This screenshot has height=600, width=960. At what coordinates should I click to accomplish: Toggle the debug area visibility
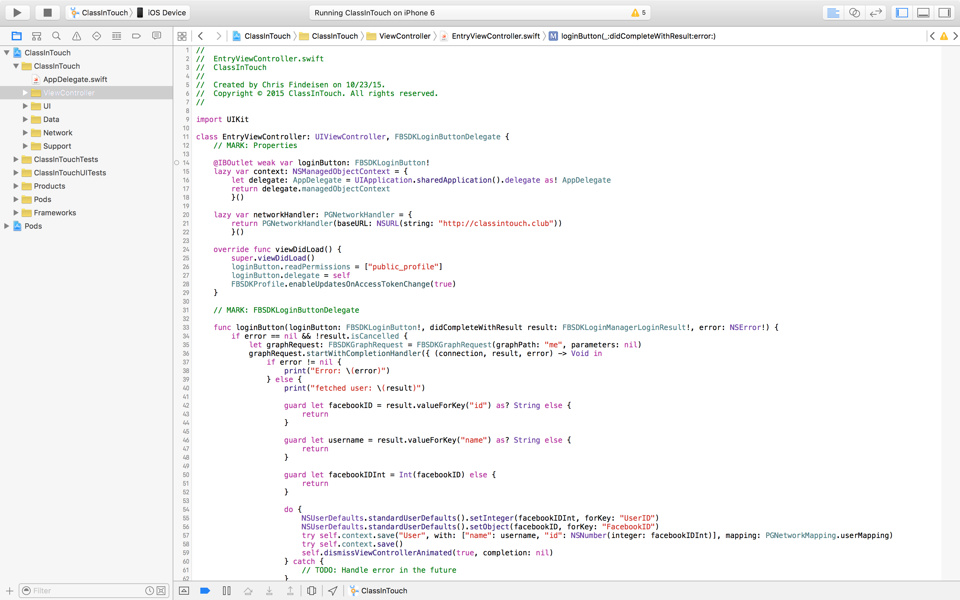pyautogui.click(x=923, y=13)
